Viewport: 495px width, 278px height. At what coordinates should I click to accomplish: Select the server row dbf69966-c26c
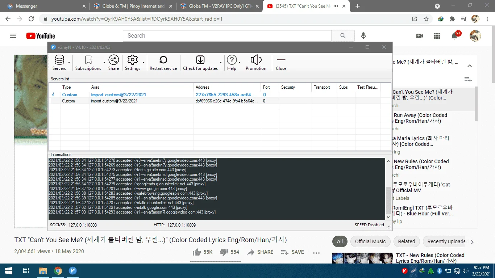click(x=220, y=101)
